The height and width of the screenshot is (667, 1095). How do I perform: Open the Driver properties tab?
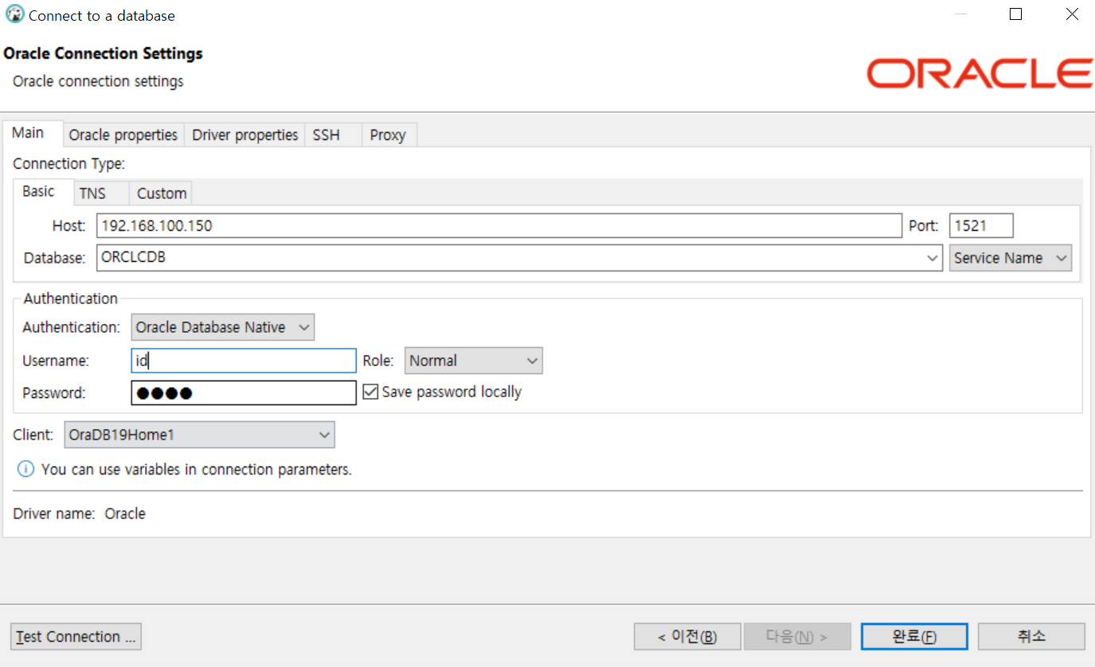245,135
